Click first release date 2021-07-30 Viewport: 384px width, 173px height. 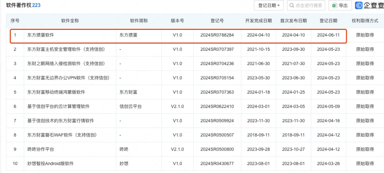293,64
